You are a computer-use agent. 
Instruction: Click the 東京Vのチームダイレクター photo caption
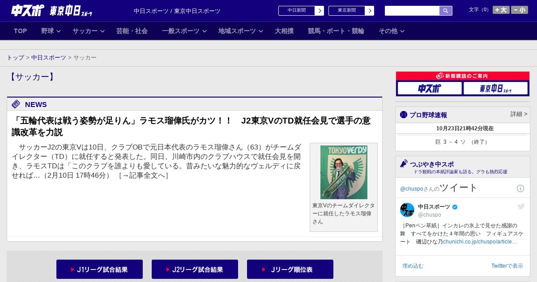coord(343,214)
